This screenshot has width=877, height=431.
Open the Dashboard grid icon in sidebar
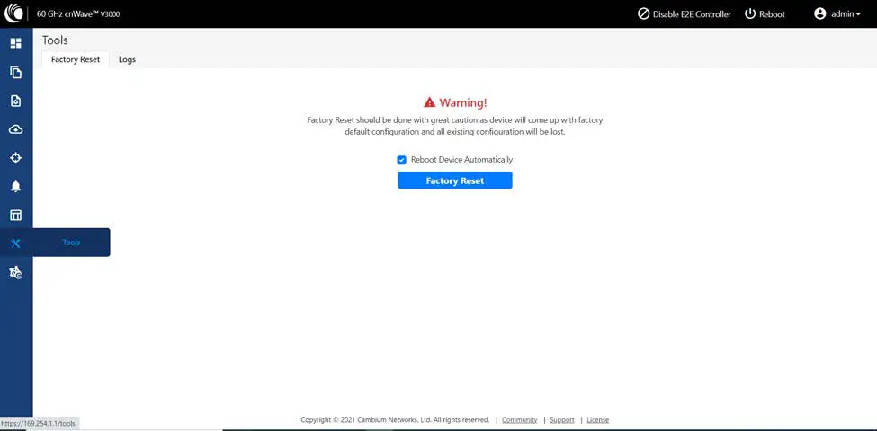pyautogui.click(x=15, y=43)
